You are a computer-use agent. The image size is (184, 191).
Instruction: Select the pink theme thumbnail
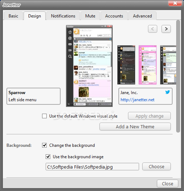point(148,65)
